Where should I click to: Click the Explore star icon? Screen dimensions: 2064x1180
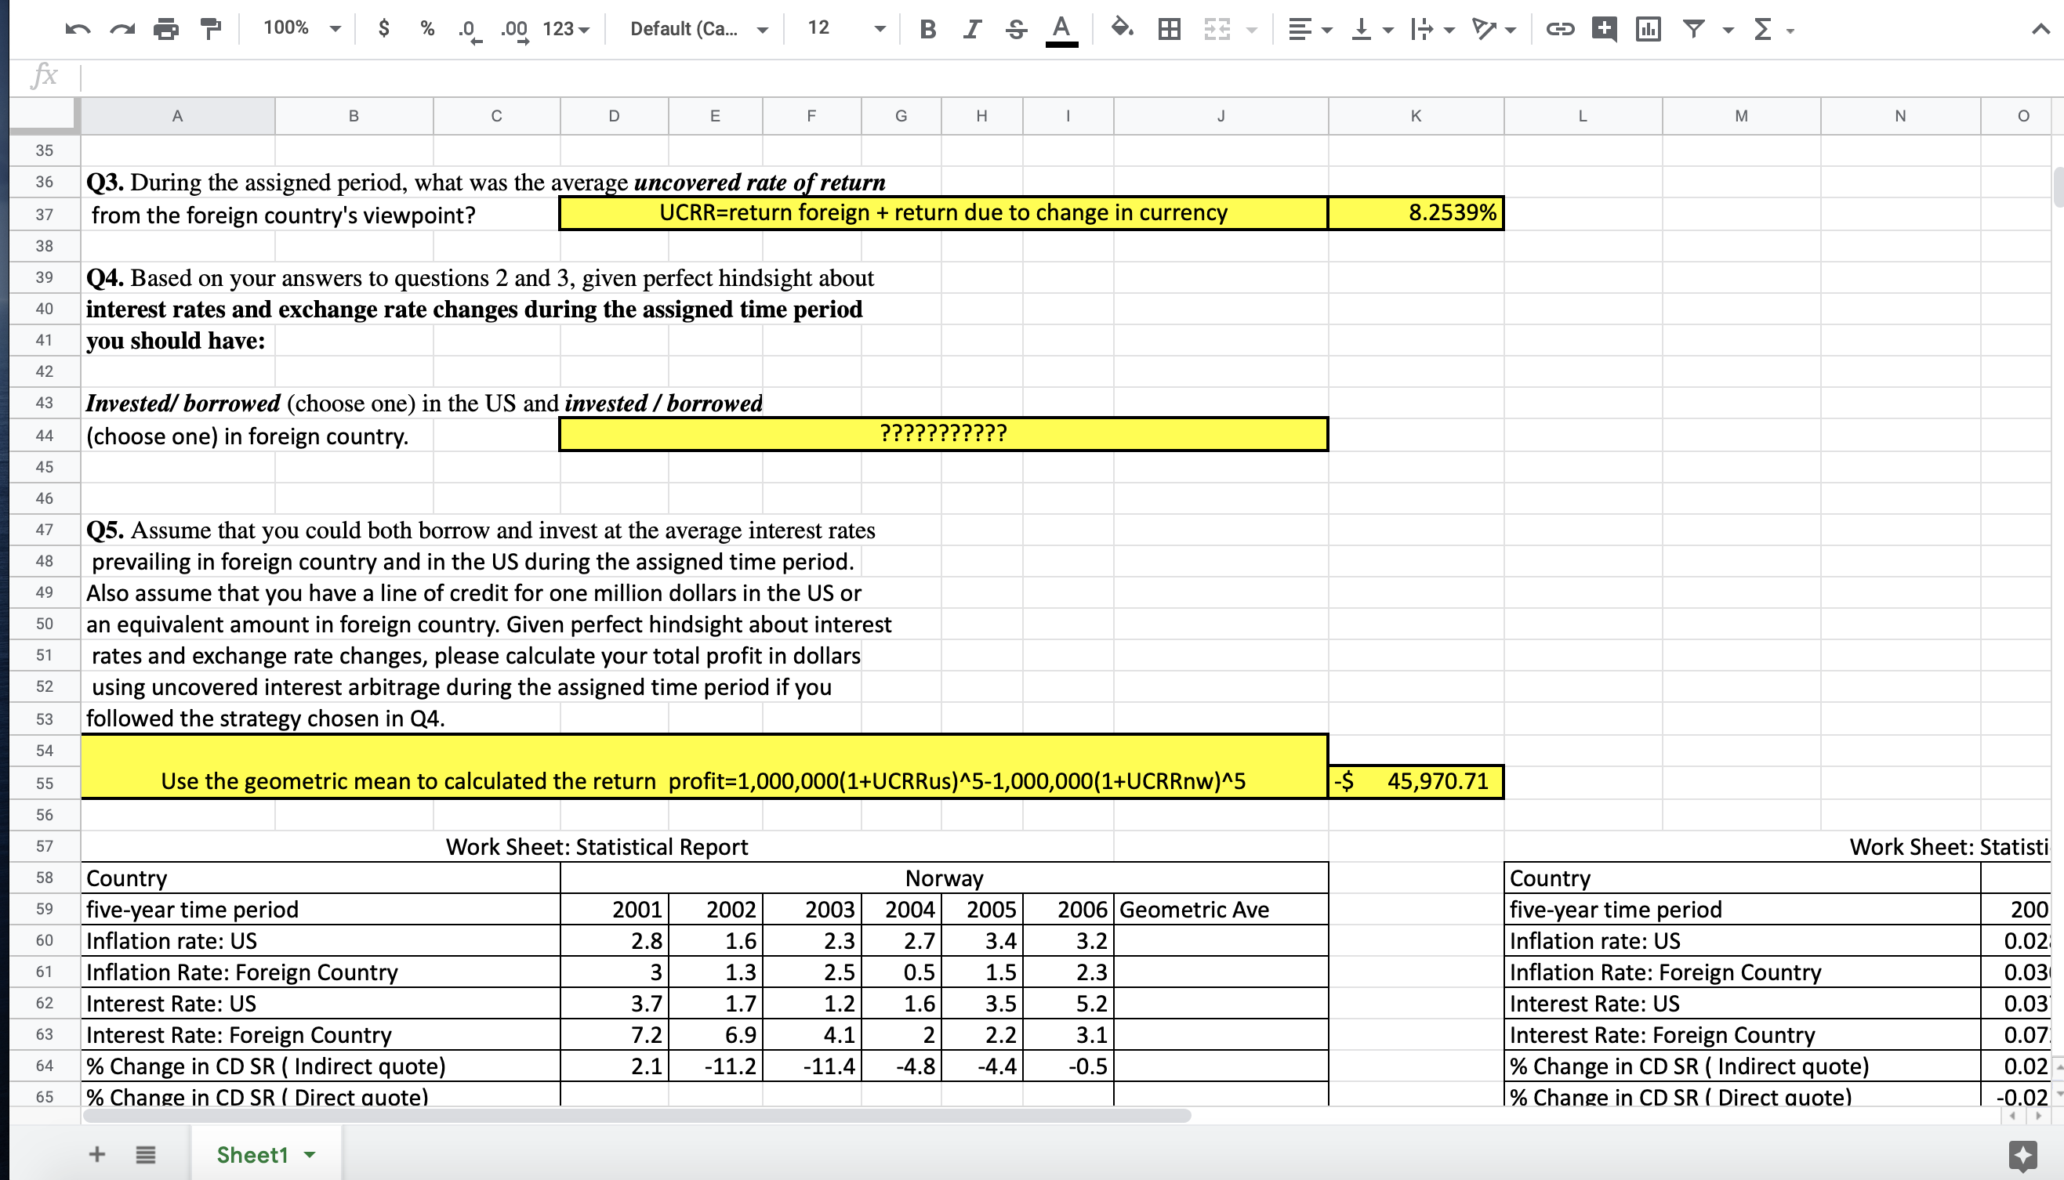coord(2022,1155)
